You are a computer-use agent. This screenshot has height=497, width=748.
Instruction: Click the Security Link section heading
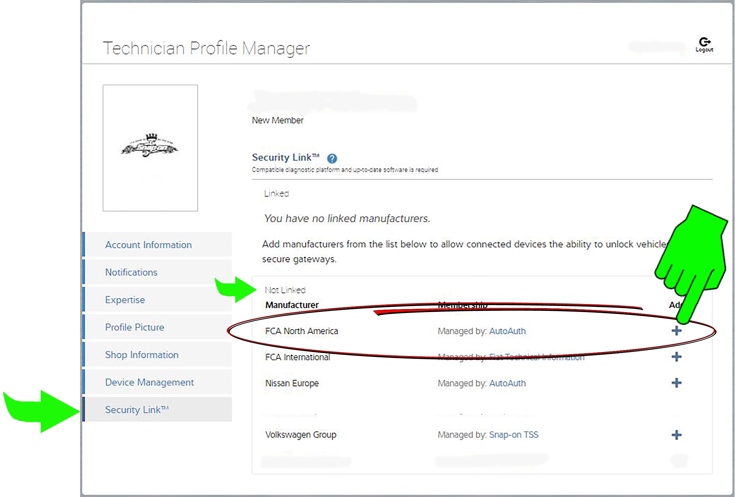pos(285,157)
